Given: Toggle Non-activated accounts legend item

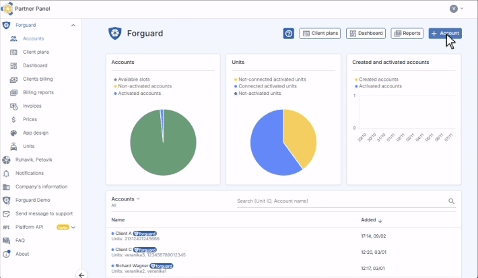Looking at the screenshot, I should 143,86.
